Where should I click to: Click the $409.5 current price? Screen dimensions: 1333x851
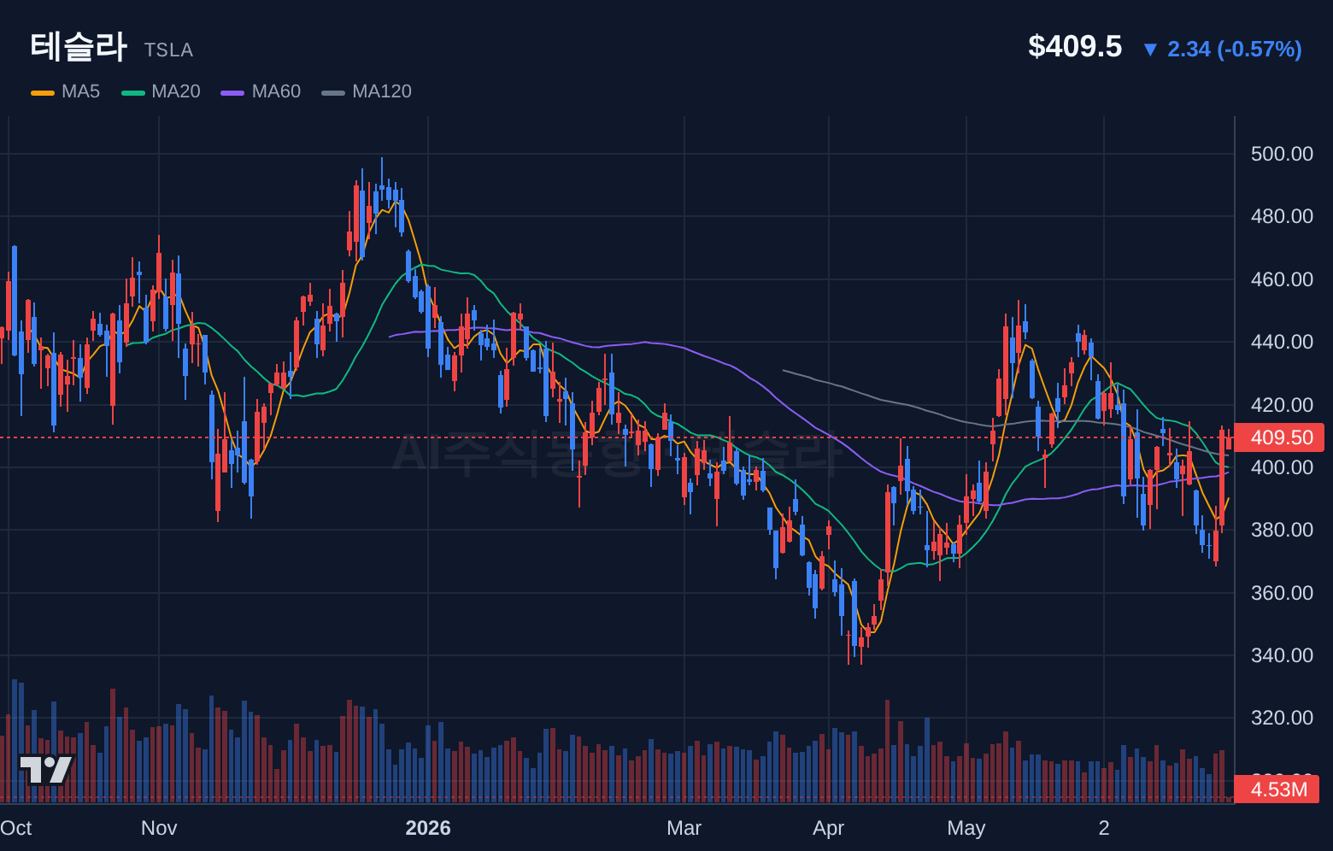pyautogui.click(x=1075, y=46)
